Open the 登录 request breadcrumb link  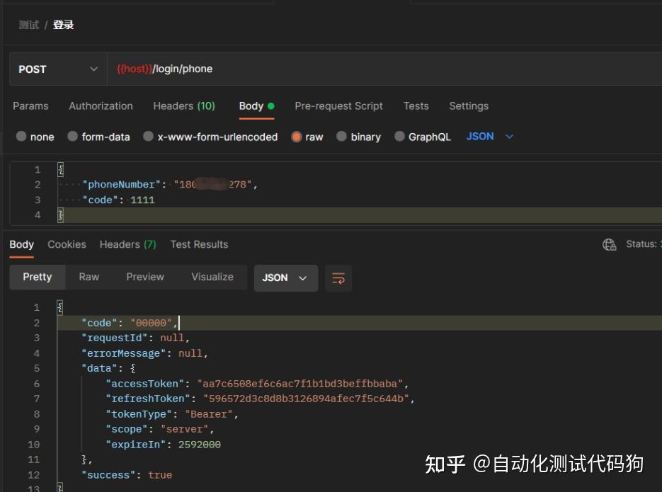[63, 24]
